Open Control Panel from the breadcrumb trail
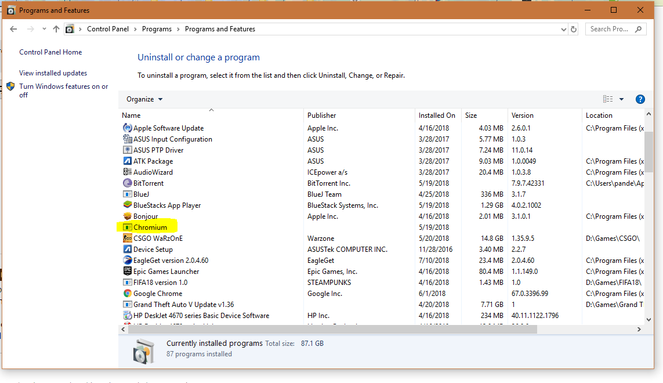The width and height of the screenshot is (663, 383). click(108, 28)
